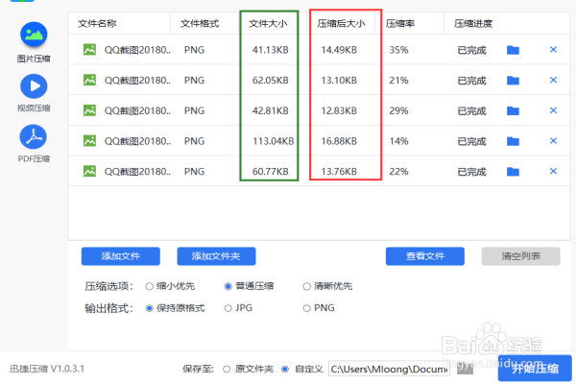Click the 迅捷压缩 V1.0.3.1 version label

[47, 369]
